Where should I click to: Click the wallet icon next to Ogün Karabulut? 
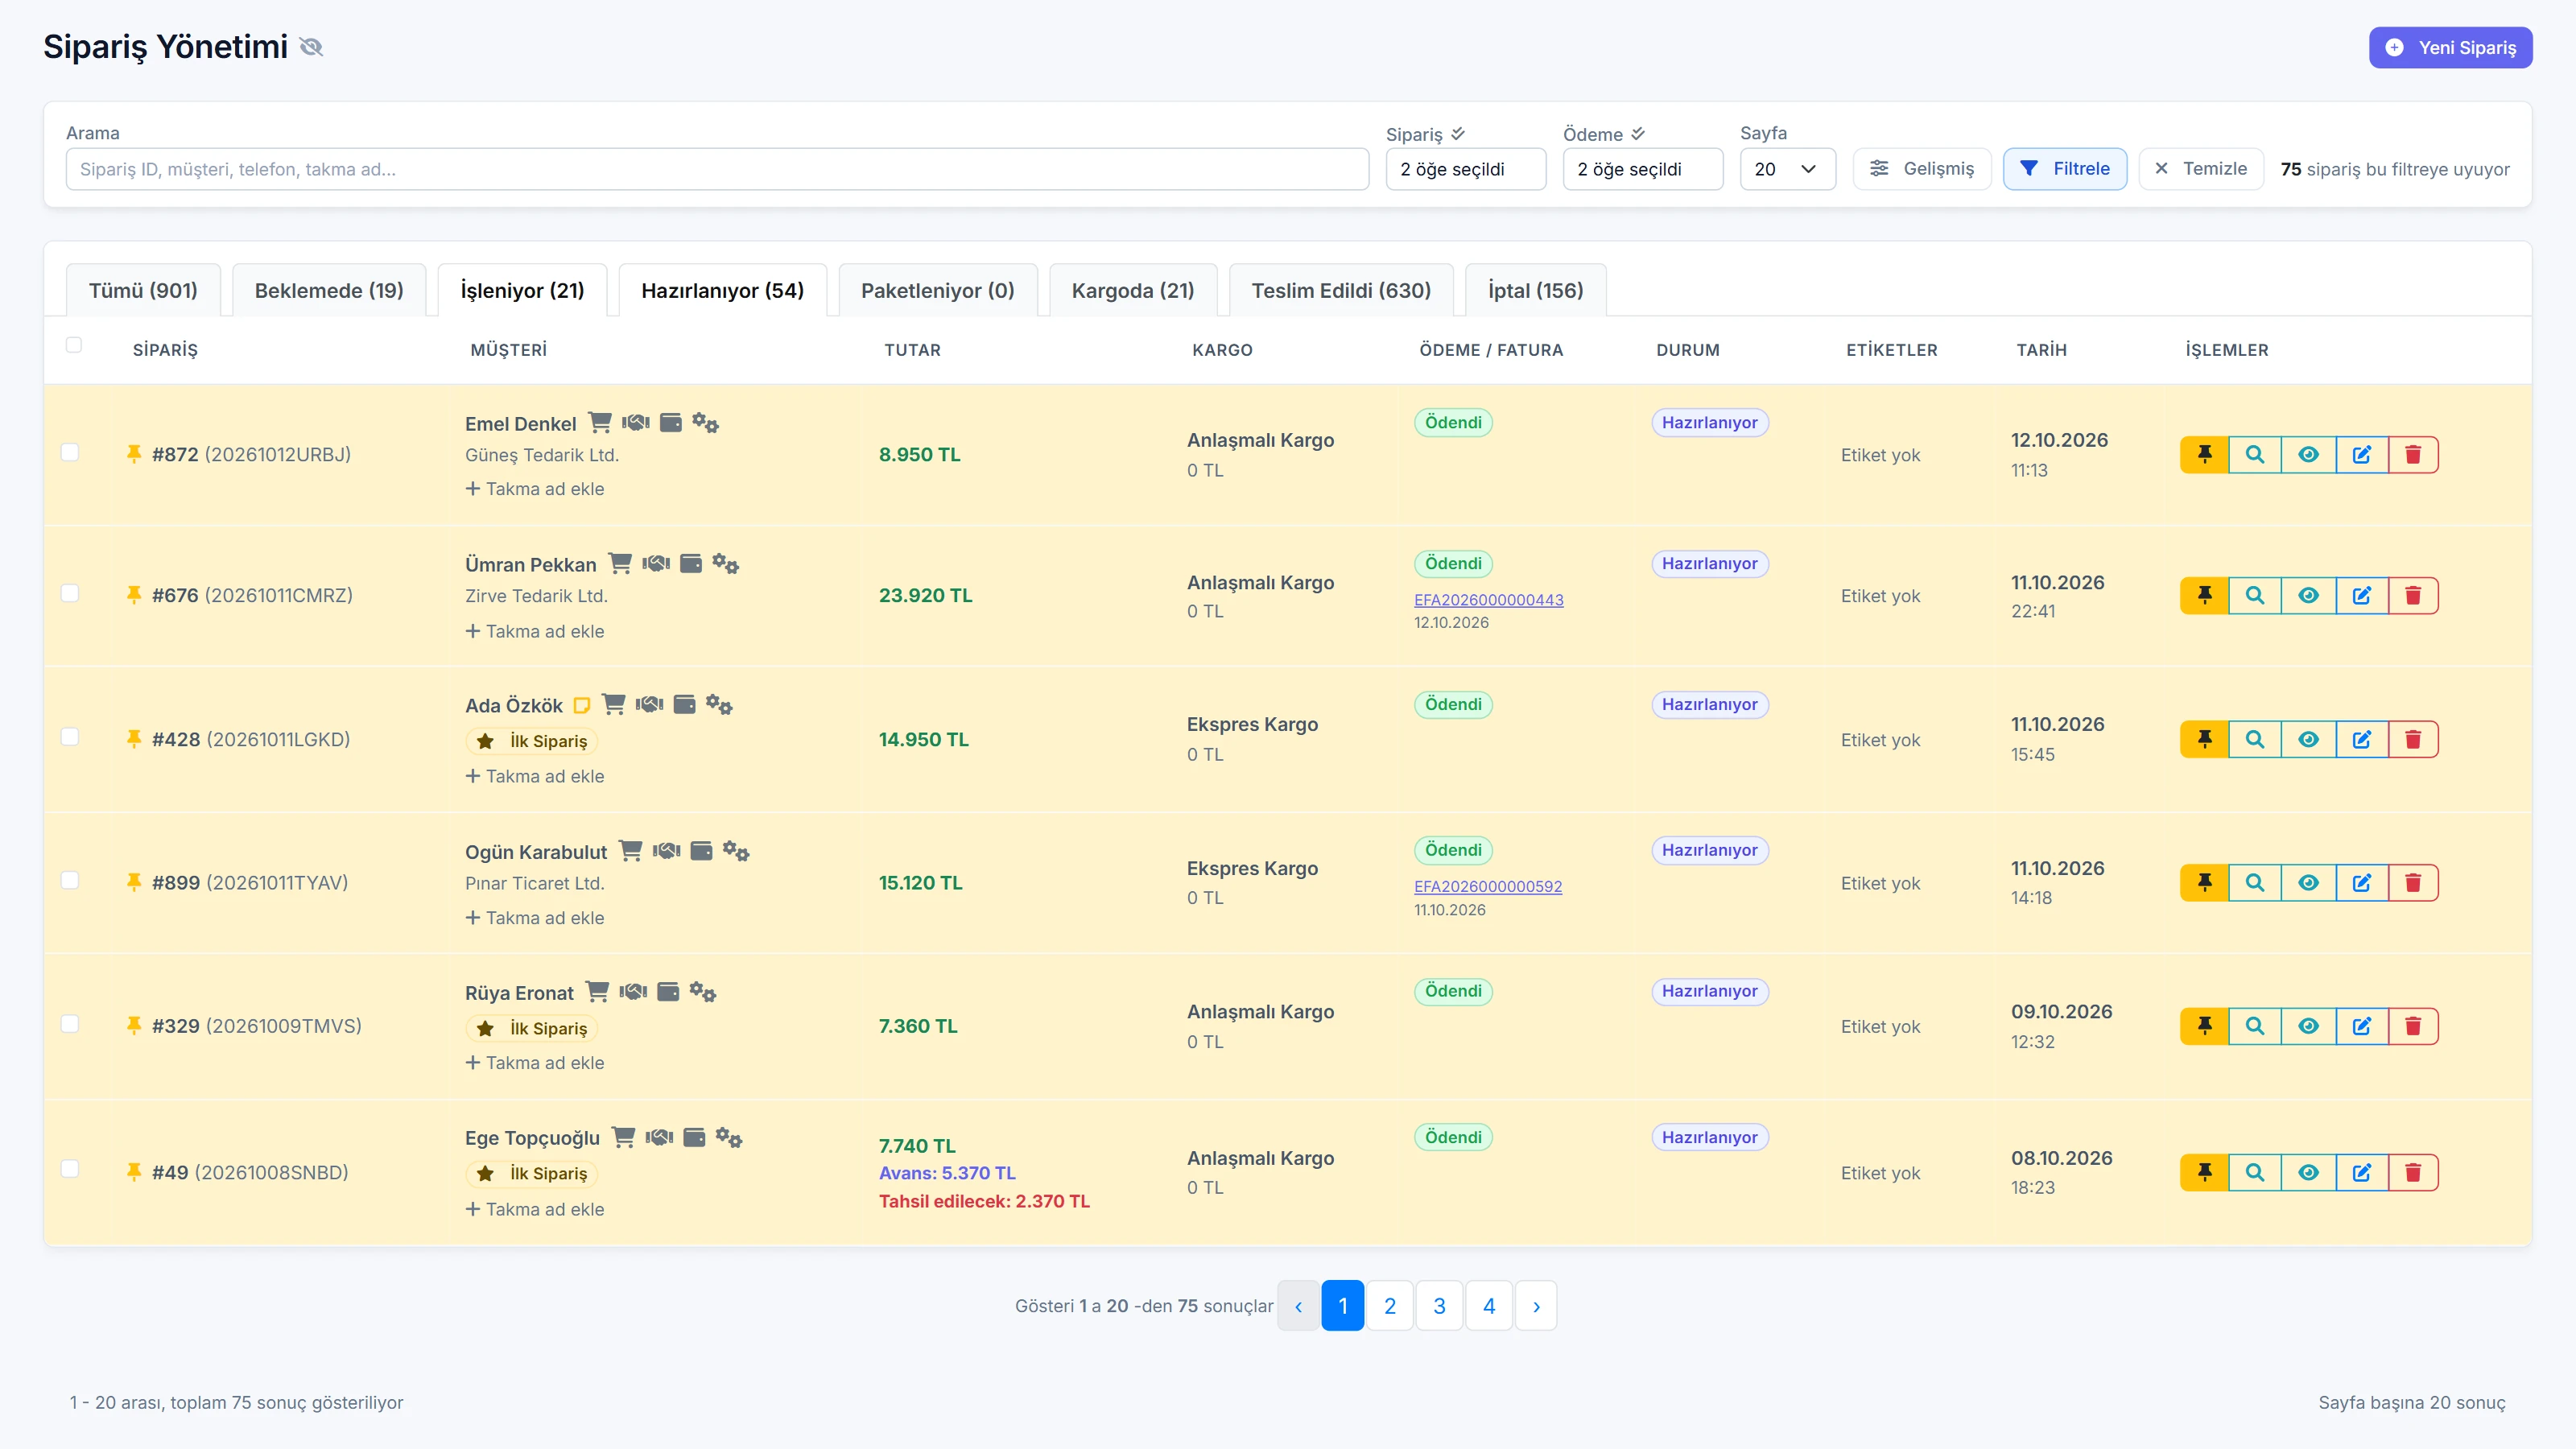point(702,851)
